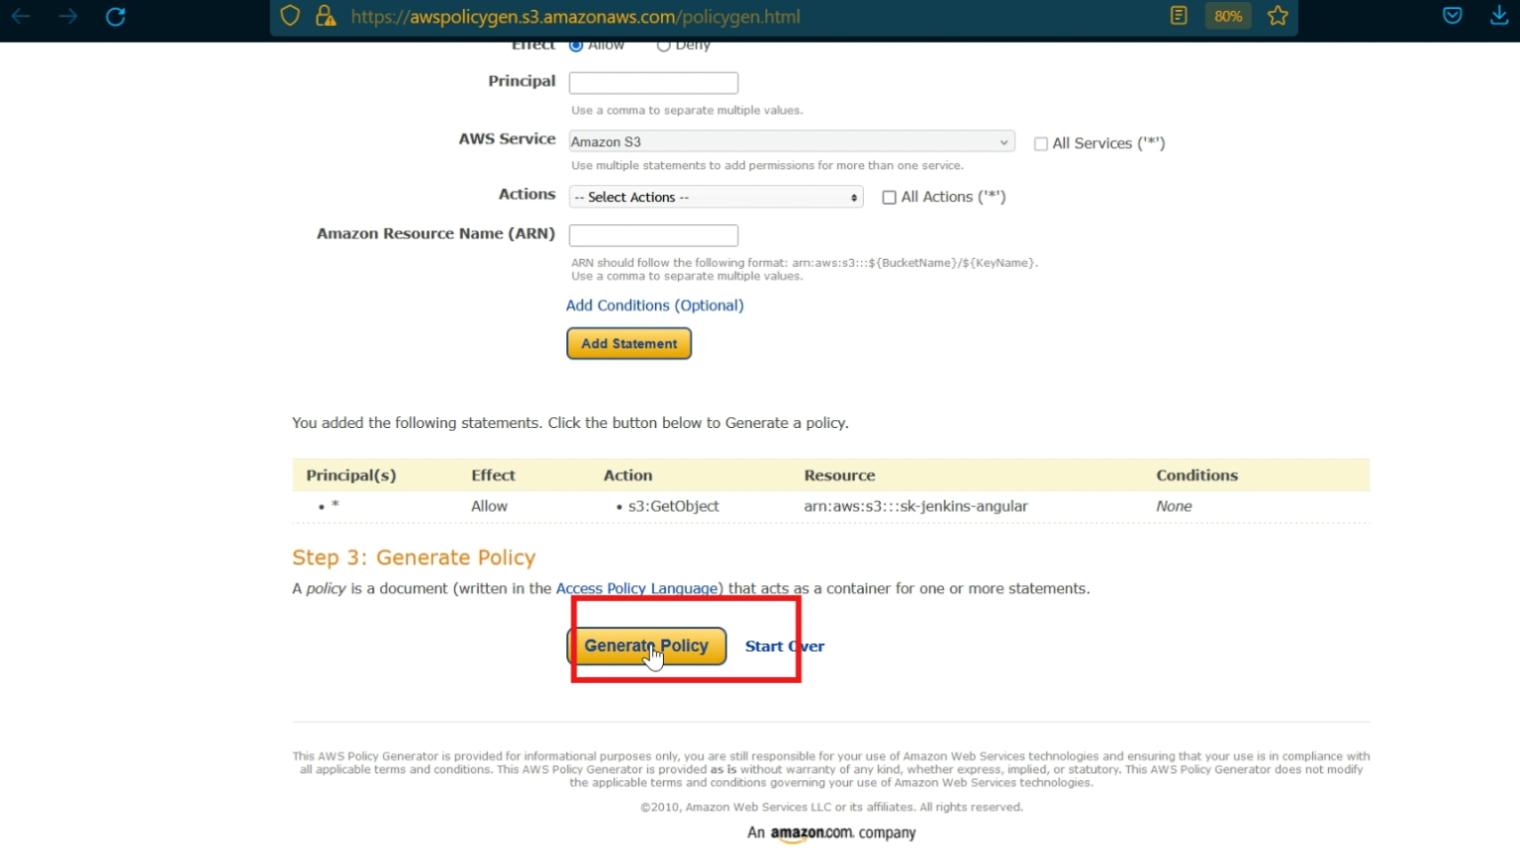Bookmark this page with the star icon
Viewport: 1520px width, 862px height.
pyautogui.click(x=1278, y=16)
